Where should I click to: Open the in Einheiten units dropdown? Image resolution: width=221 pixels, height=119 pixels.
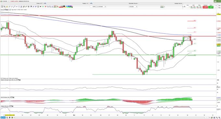[x=101, y=6]
